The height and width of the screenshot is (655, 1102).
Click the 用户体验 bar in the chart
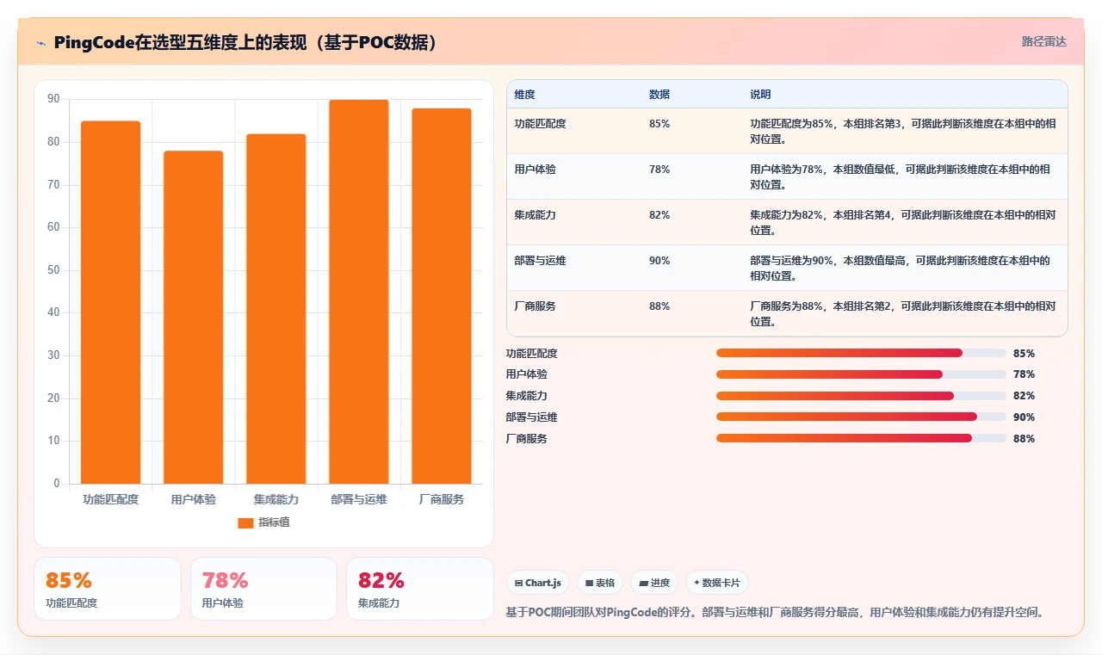[x=193, y=318]
